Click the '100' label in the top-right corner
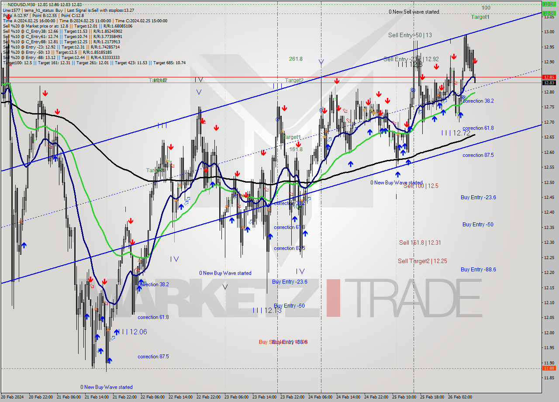The image size is (559, 402). pos(486,7)
